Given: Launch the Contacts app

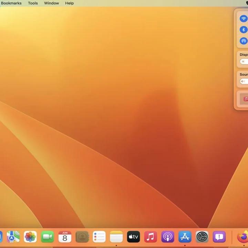Looking at the screenshot, I should pos(82,237).
